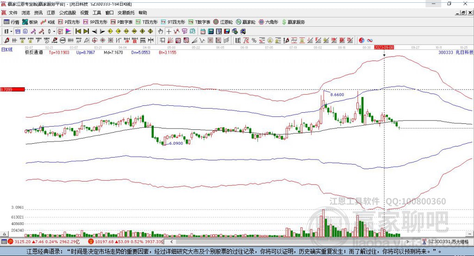Screen dimensions: 474x256
Task: Open the 9T四方形 tool
Action: coord(173,22)
